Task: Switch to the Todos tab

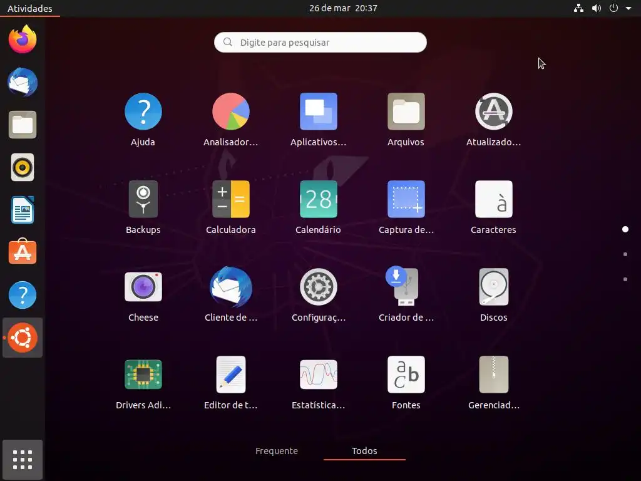Action: (x=364, y=451)
